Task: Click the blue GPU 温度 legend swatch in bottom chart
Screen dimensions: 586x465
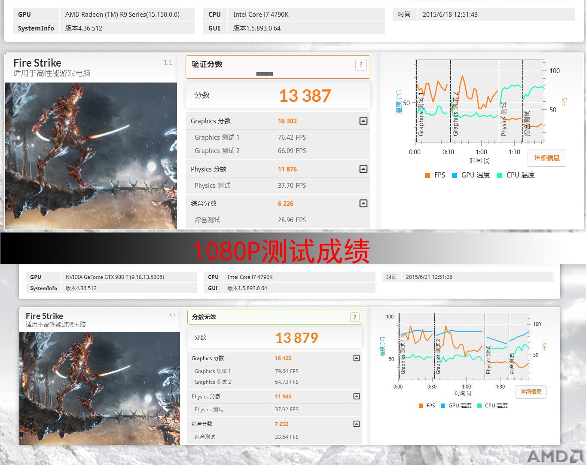Action: point(443,406)
